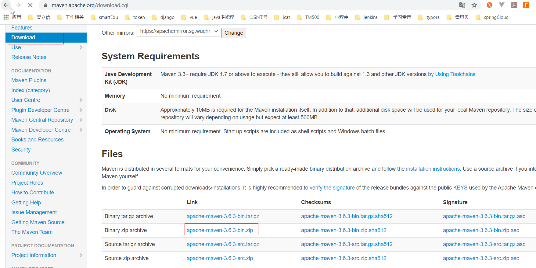The height and width of the screenshot is (268, 536).
Task: Open the token bookmark folder
Action: pyautogui.click(x=135, y=17)
